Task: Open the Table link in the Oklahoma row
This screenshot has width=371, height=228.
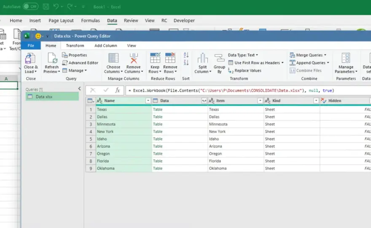Action: pyautogui.click(x=158, y=168)
